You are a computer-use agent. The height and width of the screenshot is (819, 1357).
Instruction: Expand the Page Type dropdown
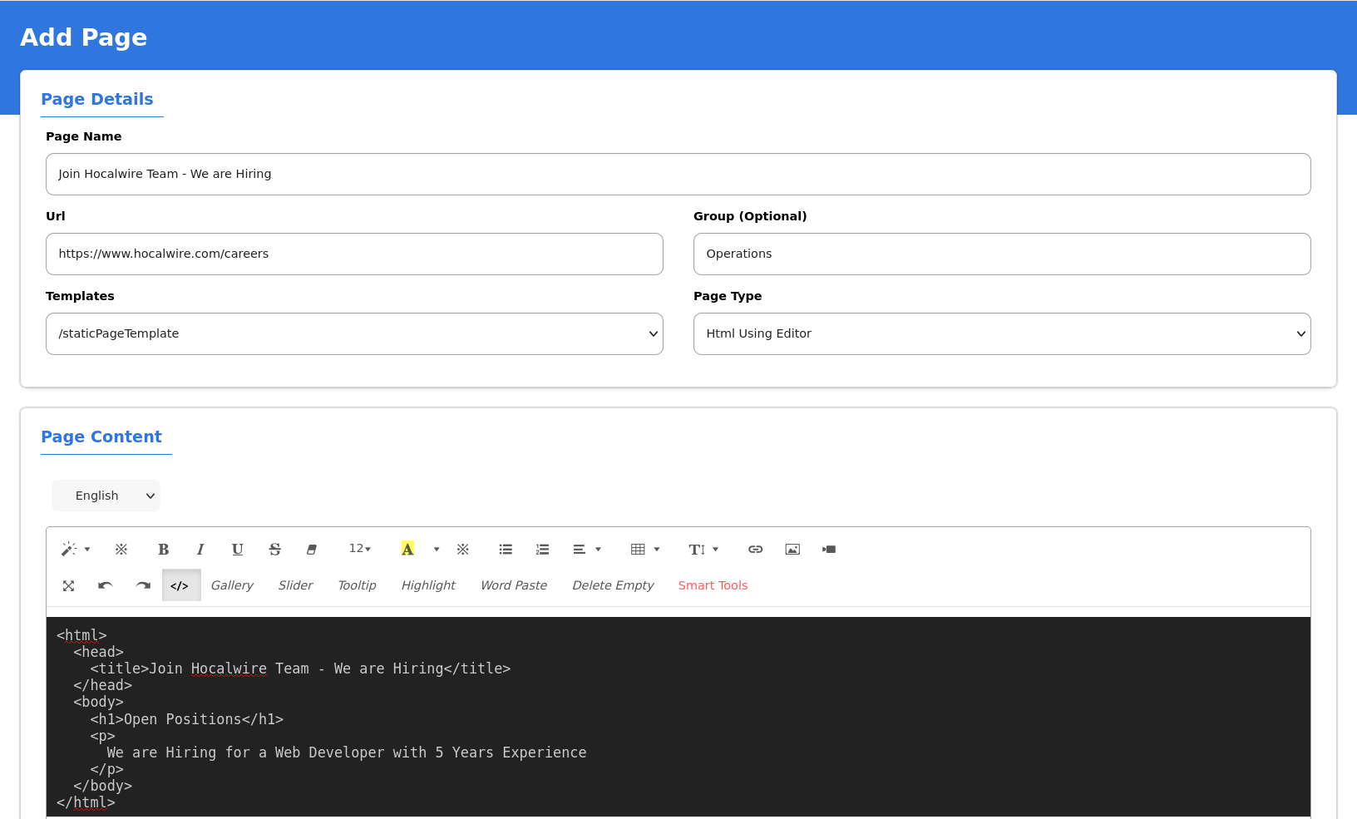pos(1002,334)
